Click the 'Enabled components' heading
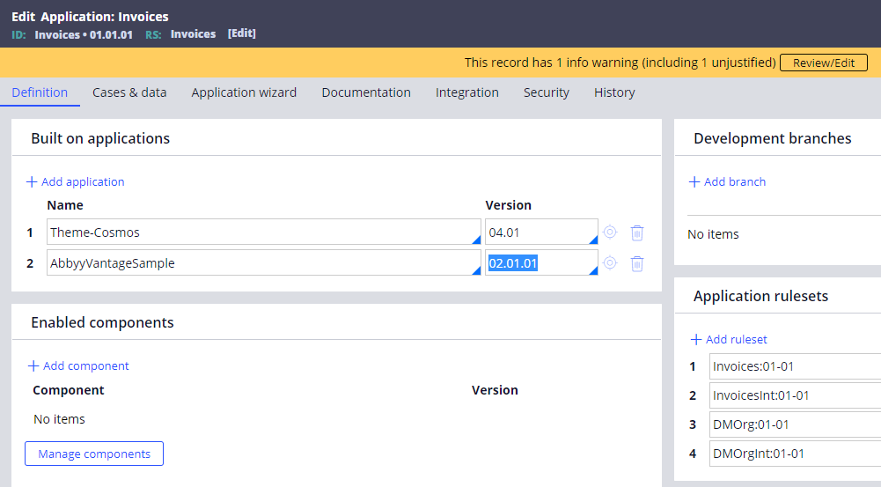Viewport: 881px width, 487px height. (102, 322)
